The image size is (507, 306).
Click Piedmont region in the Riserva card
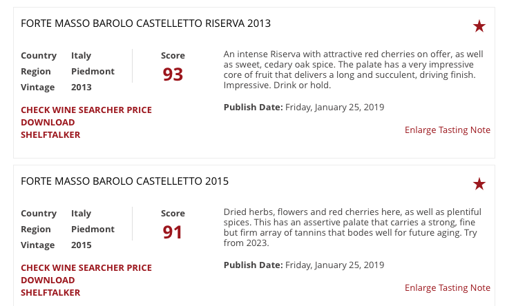pos(93,72)
